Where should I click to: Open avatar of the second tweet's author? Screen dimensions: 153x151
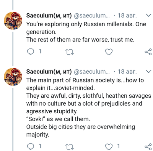pos(13,77)
